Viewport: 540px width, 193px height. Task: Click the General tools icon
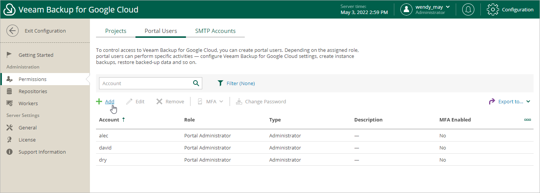[10, 128]
